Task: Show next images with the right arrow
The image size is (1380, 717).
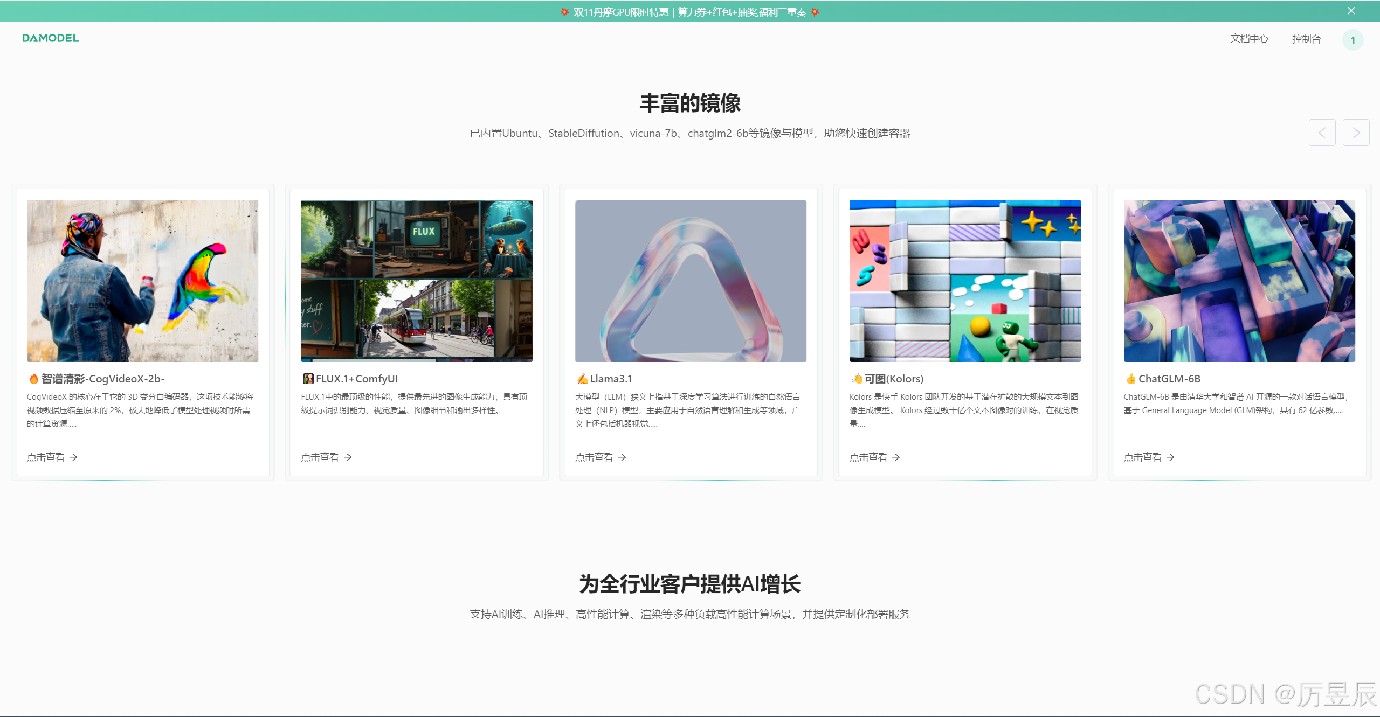Action: (x=1356, y=133)
